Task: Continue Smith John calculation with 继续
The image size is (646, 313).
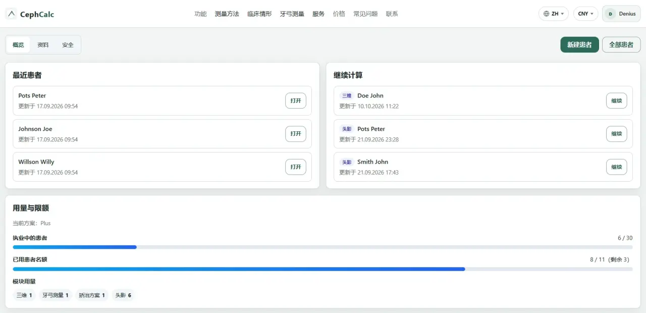Action: (x=617, y=167)
